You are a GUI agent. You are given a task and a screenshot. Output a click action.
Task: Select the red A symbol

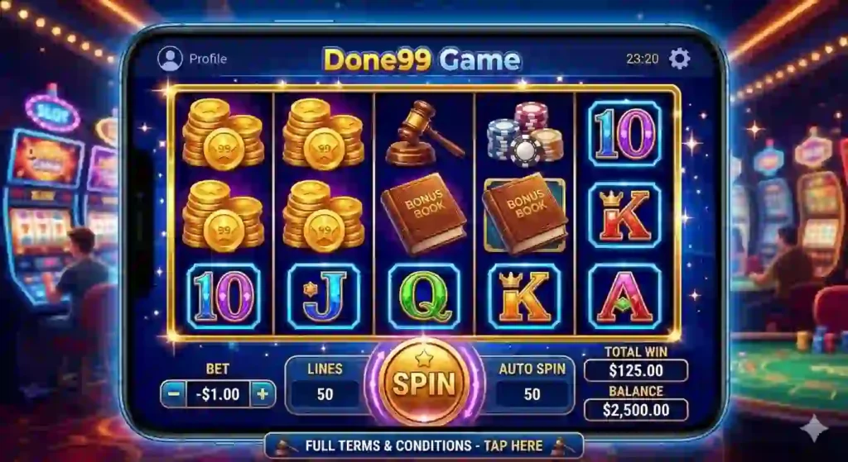624,297
